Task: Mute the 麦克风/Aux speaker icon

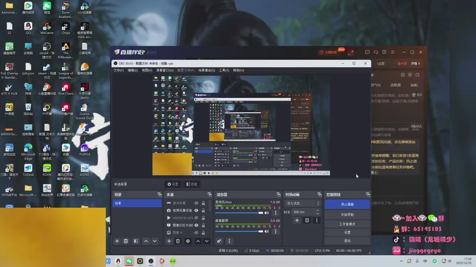Action: pyautogui.click(x=267, y=213)
